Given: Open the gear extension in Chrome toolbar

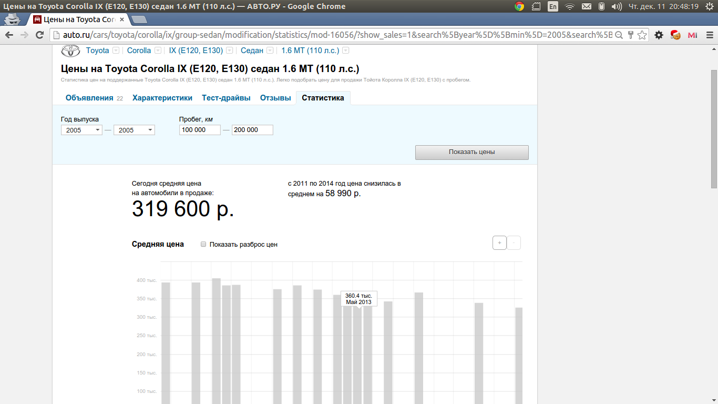Looking at the screenshot, I should tap(659, 35).
